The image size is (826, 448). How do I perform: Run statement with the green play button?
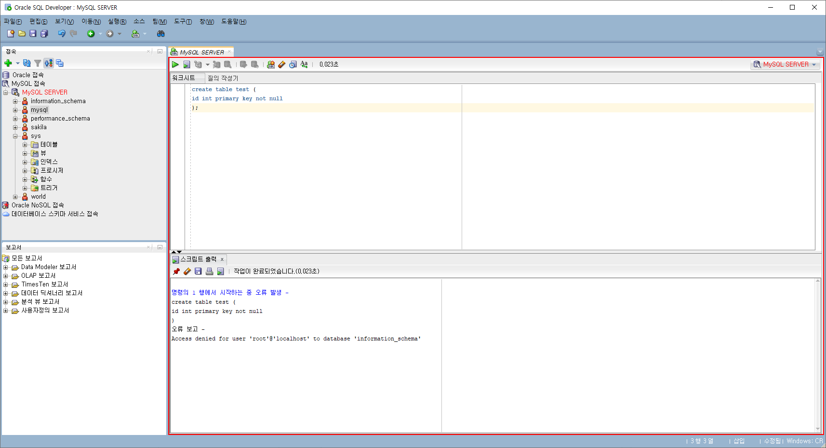click(175, 65)
